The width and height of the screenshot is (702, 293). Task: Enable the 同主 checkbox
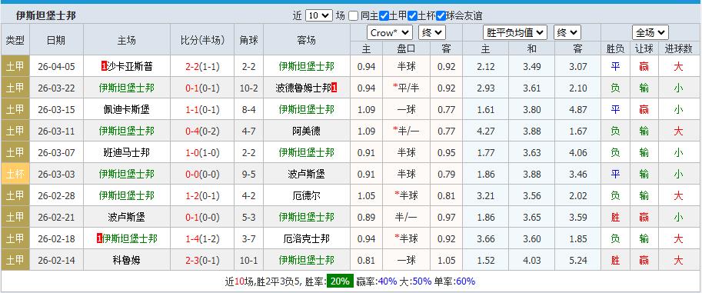[x=353, y=16]
